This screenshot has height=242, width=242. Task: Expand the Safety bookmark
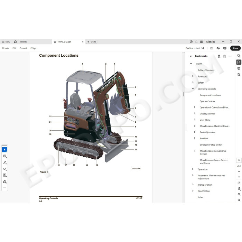193,82
